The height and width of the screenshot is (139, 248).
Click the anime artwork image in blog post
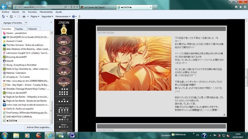pyautogui.click(x=135, y=64)
